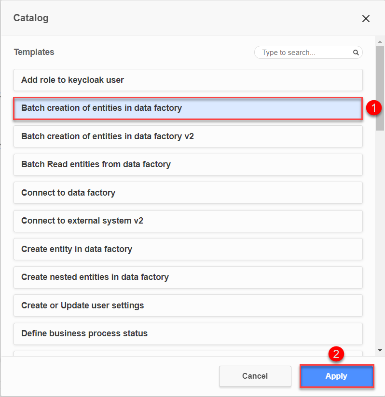Click the scrollbar down arrow
Image resolution: width=385 pixels, height=397 pixels.
coord(380,350)
